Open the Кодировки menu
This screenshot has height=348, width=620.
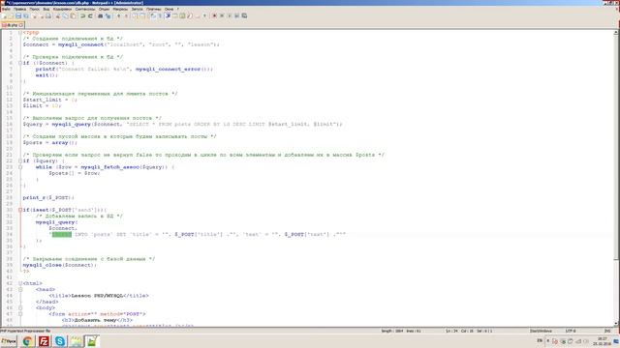click(62, 9)
